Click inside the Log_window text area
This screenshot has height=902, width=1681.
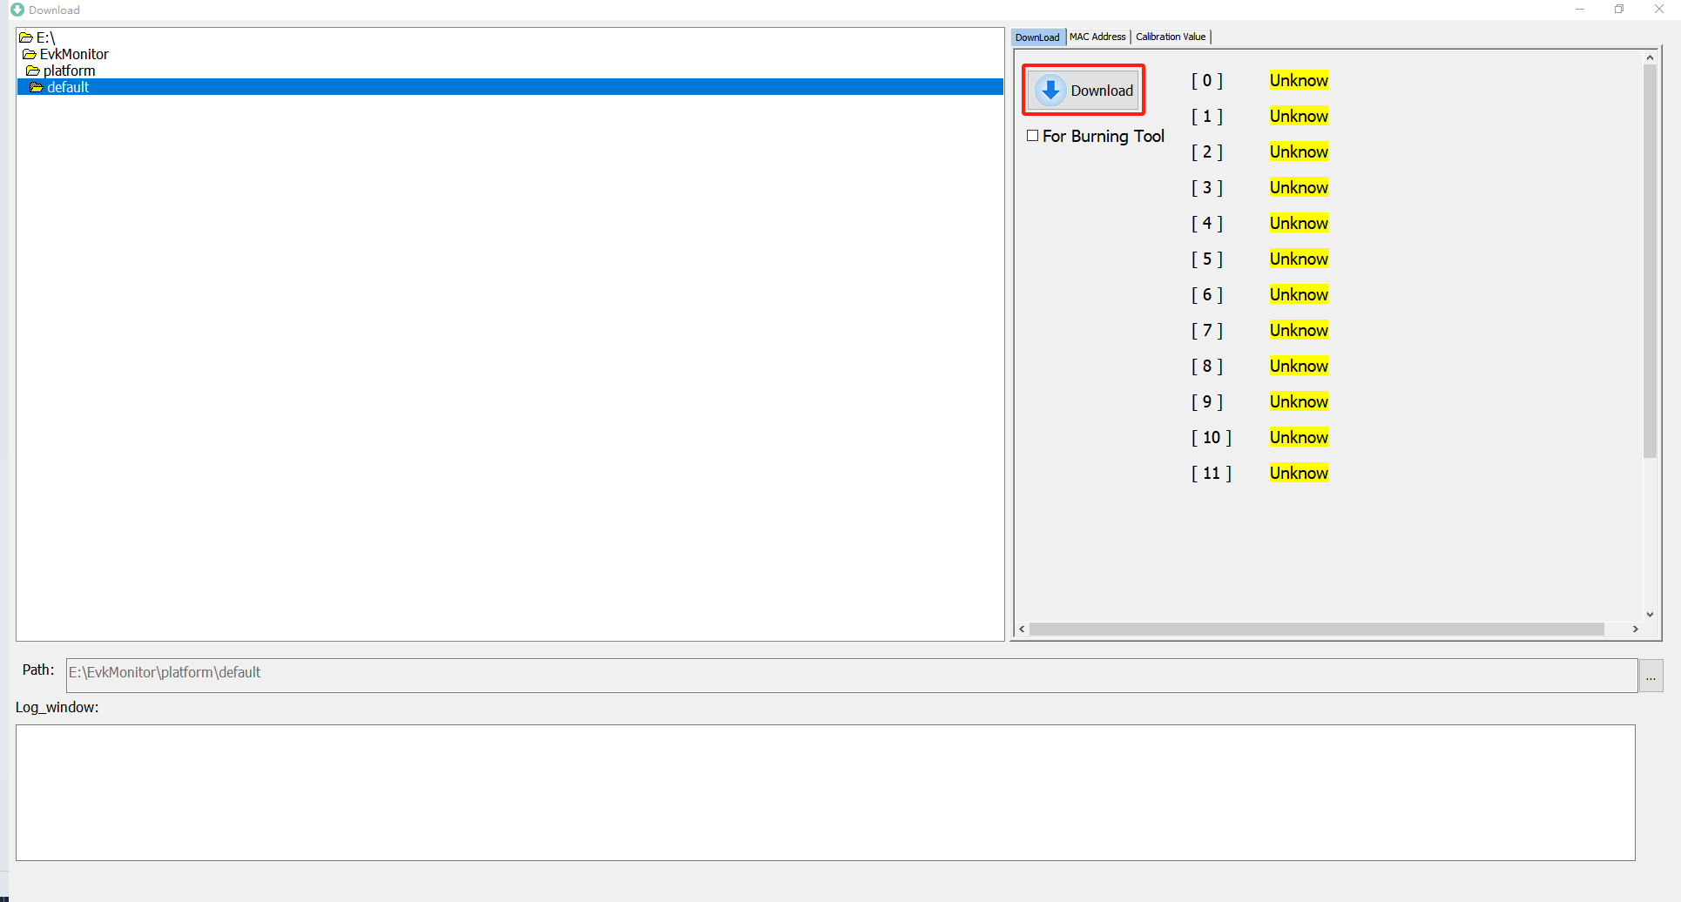click(825, 792)
